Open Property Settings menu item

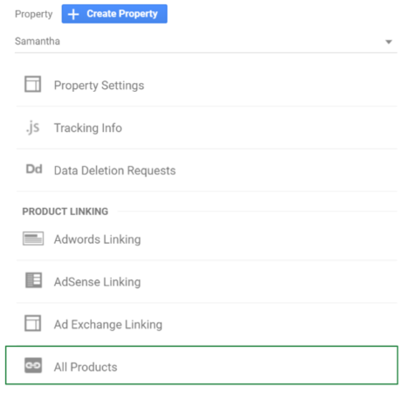click(207, 85)
